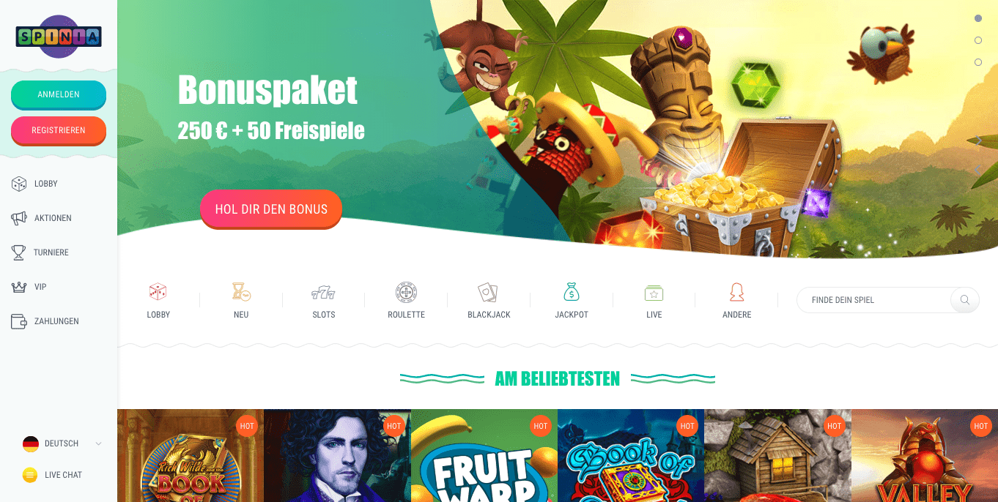Viewport: 998px width, 502px height.
Task: Click the search magnifier icon
Action: (x=965, y=300)
